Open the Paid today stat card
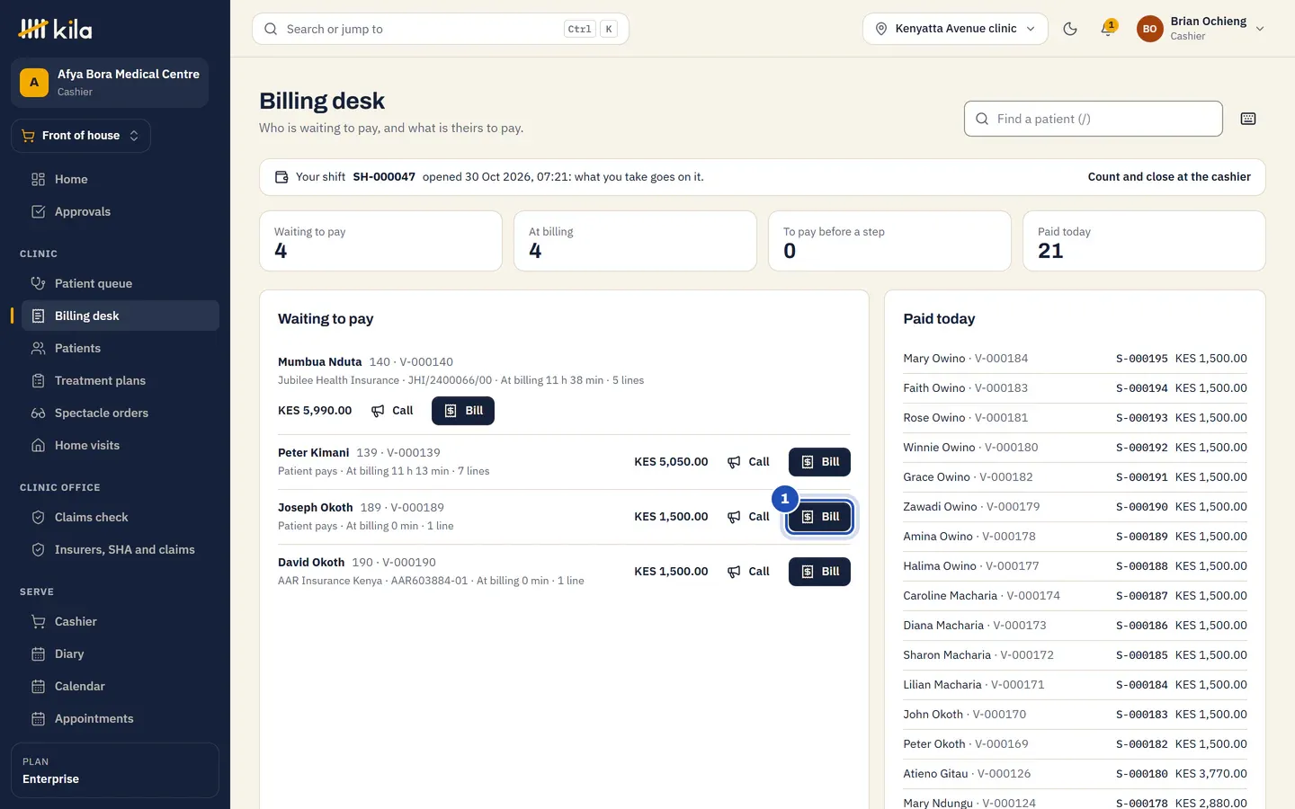This screenshot has width=1295, height=809. click(1144, 241)
